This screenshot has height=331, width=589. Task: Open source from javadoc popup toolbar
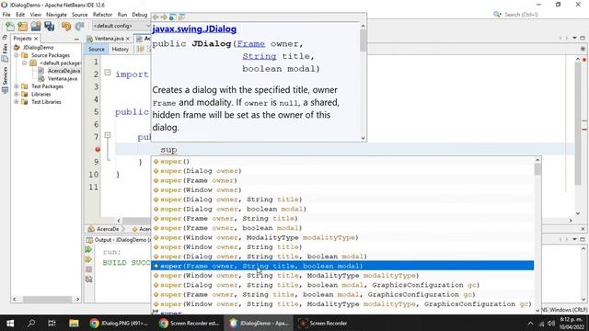pyautogui.click(x=181, y=17)
